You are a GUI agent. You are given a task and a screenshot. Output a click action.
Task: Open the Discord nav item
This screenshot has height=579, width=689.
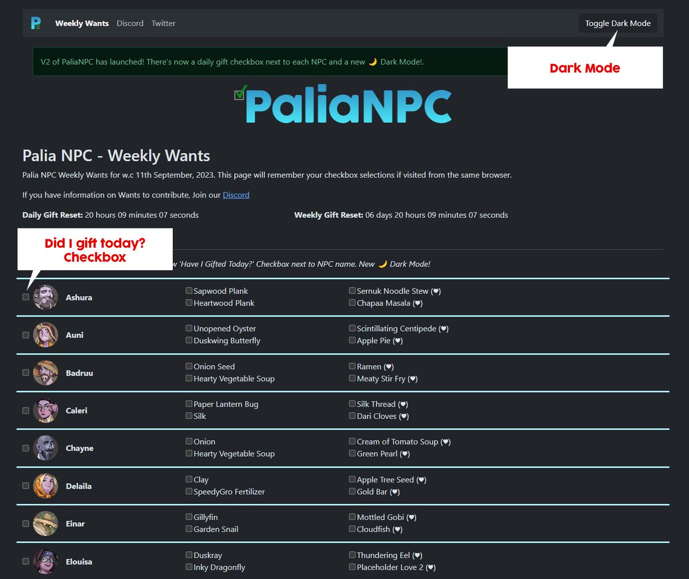(x=130, y=24)
